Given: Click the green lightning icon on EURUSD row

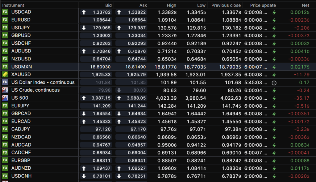Looking at the screenshot, I should coord(274,20).
